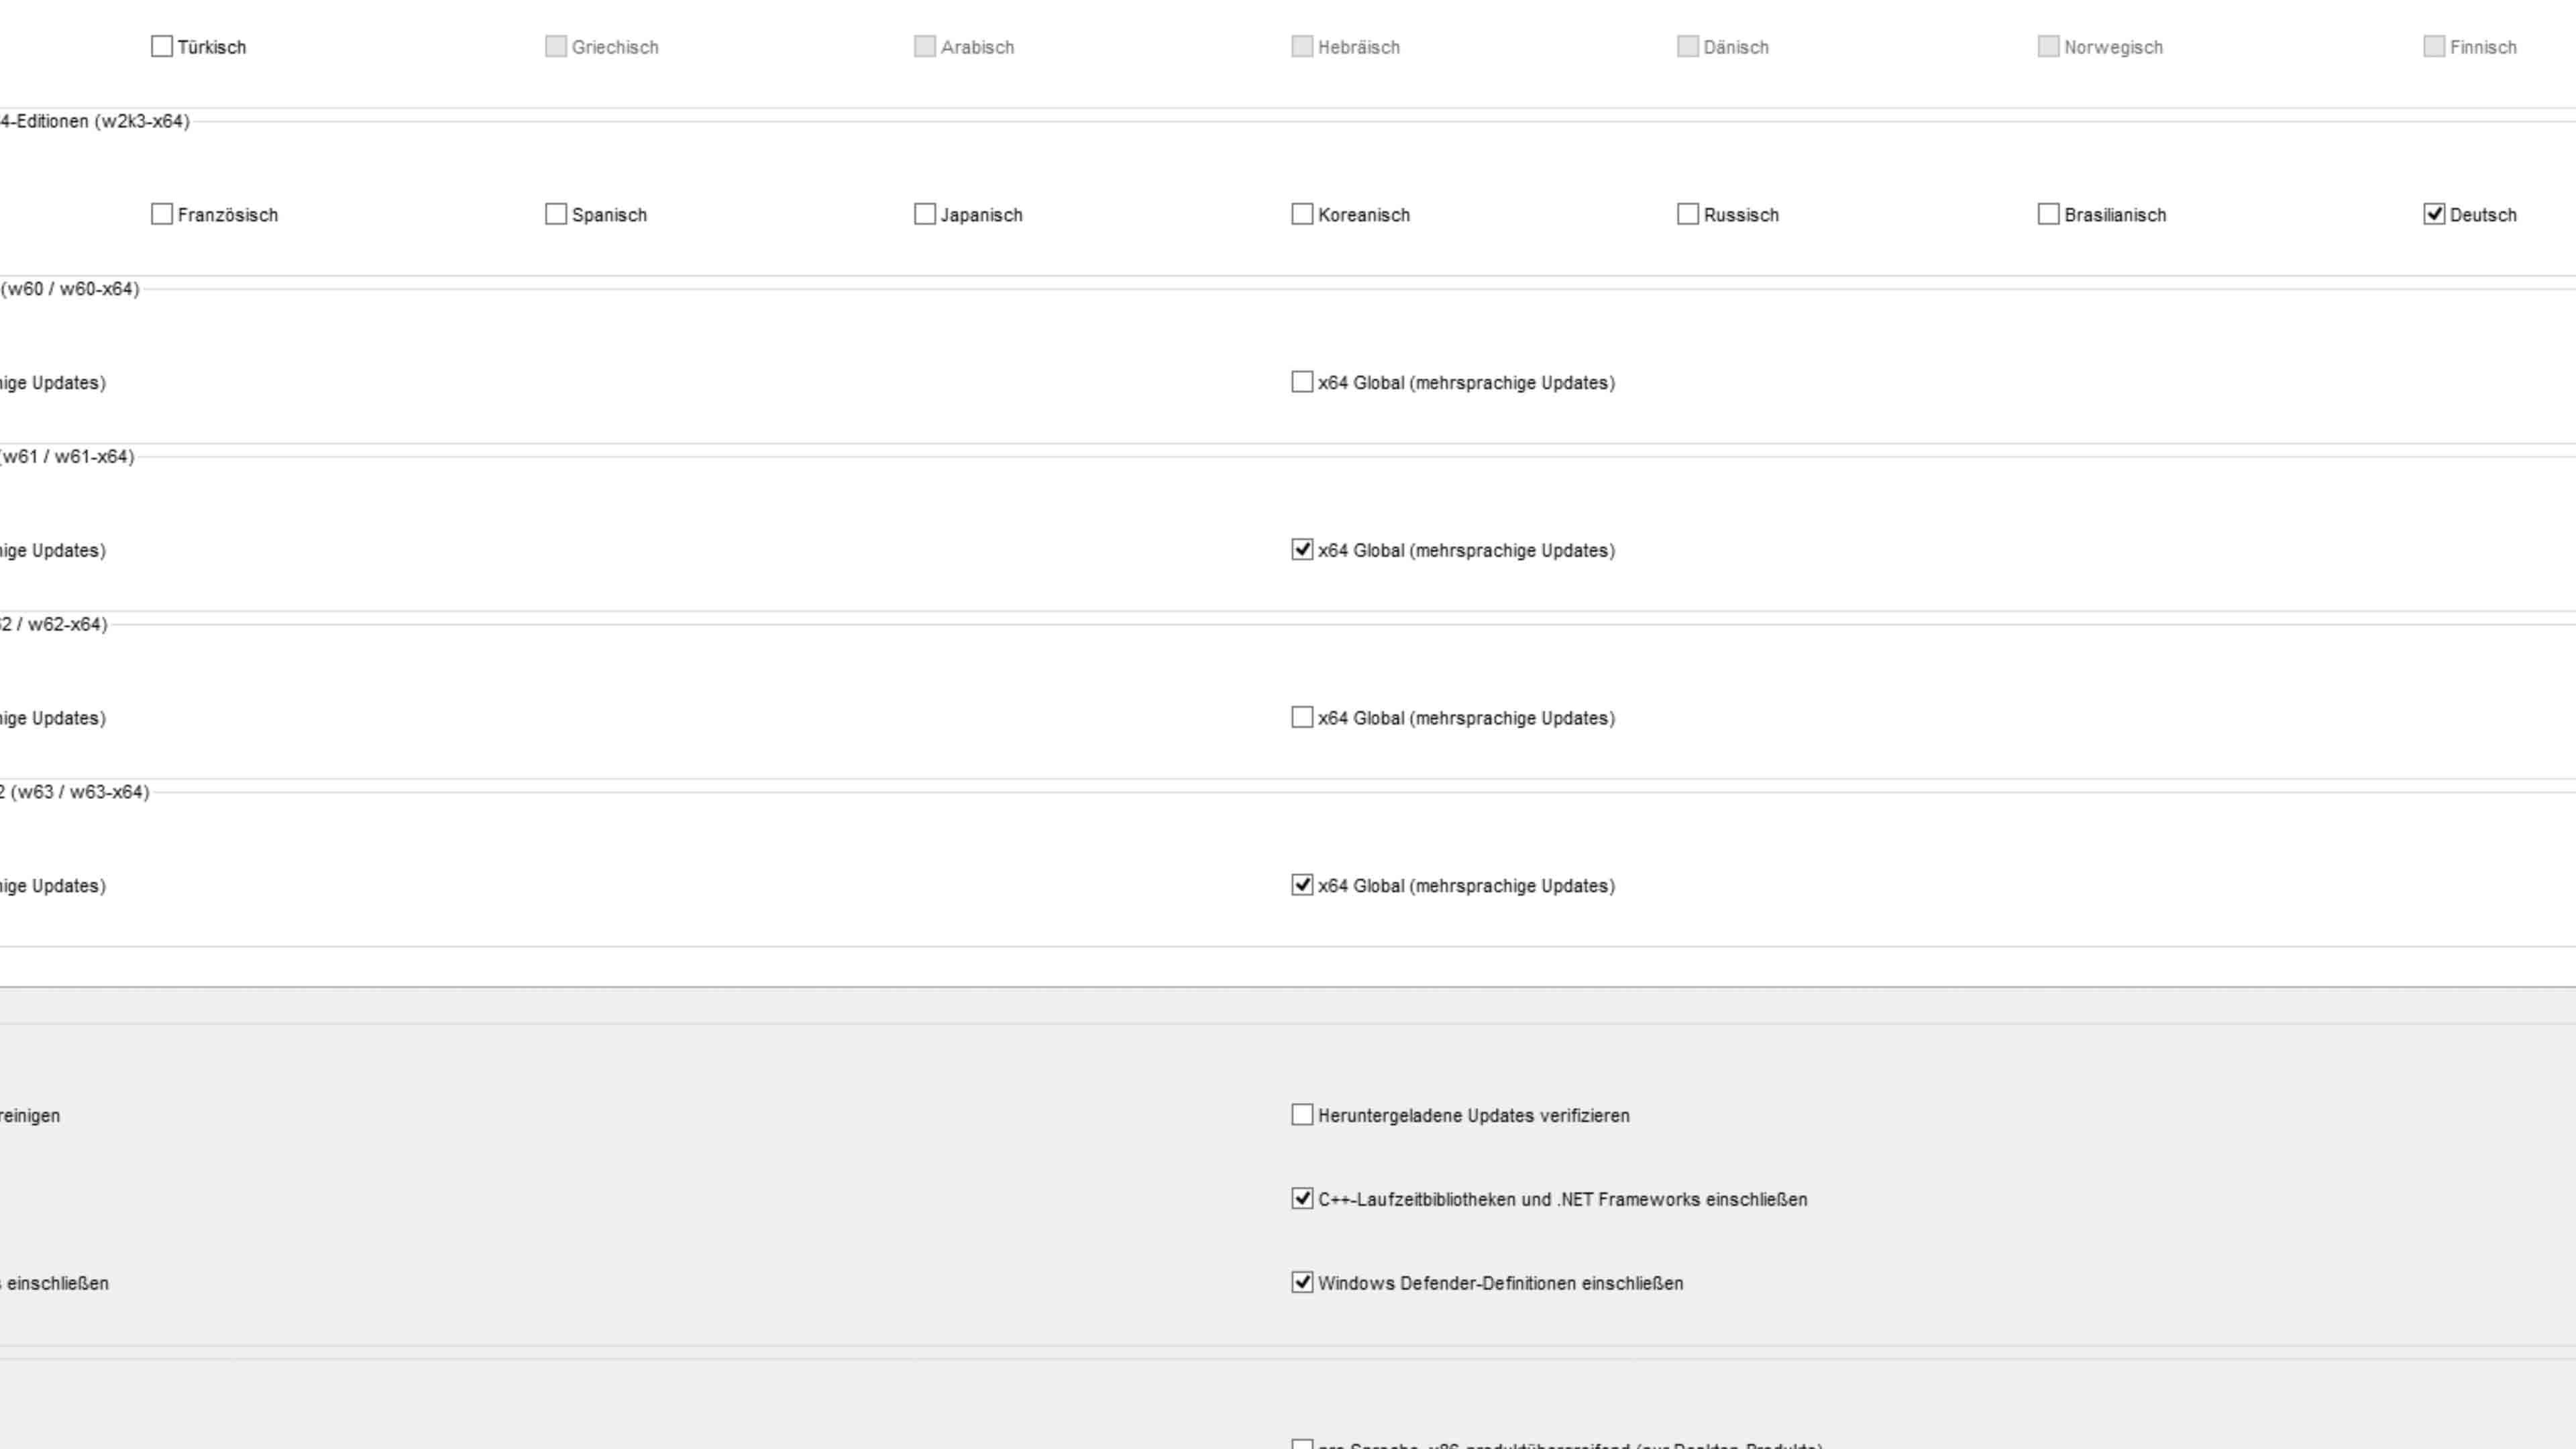This screenshot has width=2576, height=1449.
Task: Click the greyed Arabisch checkbox
Action: pyautogui.click(x=925, y=47)
